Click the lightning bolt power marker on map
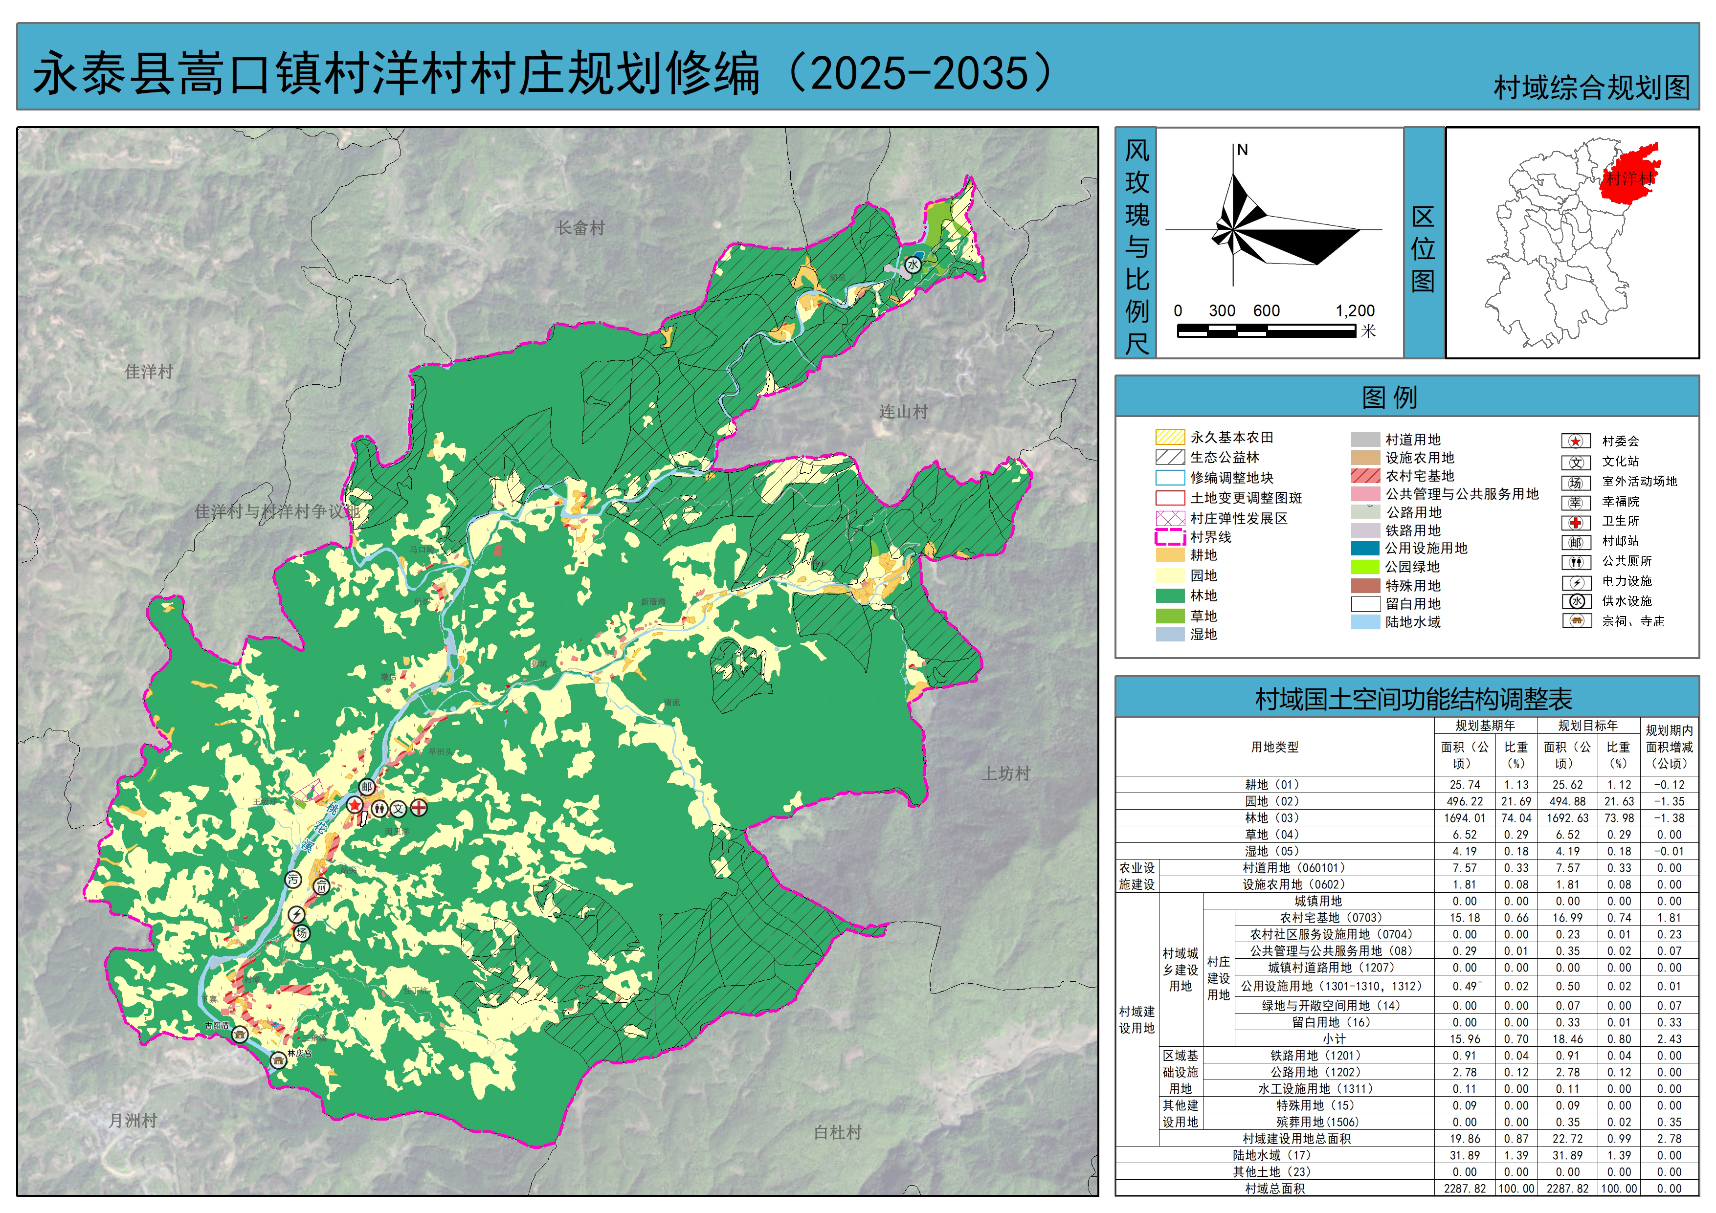 [297, 915]
